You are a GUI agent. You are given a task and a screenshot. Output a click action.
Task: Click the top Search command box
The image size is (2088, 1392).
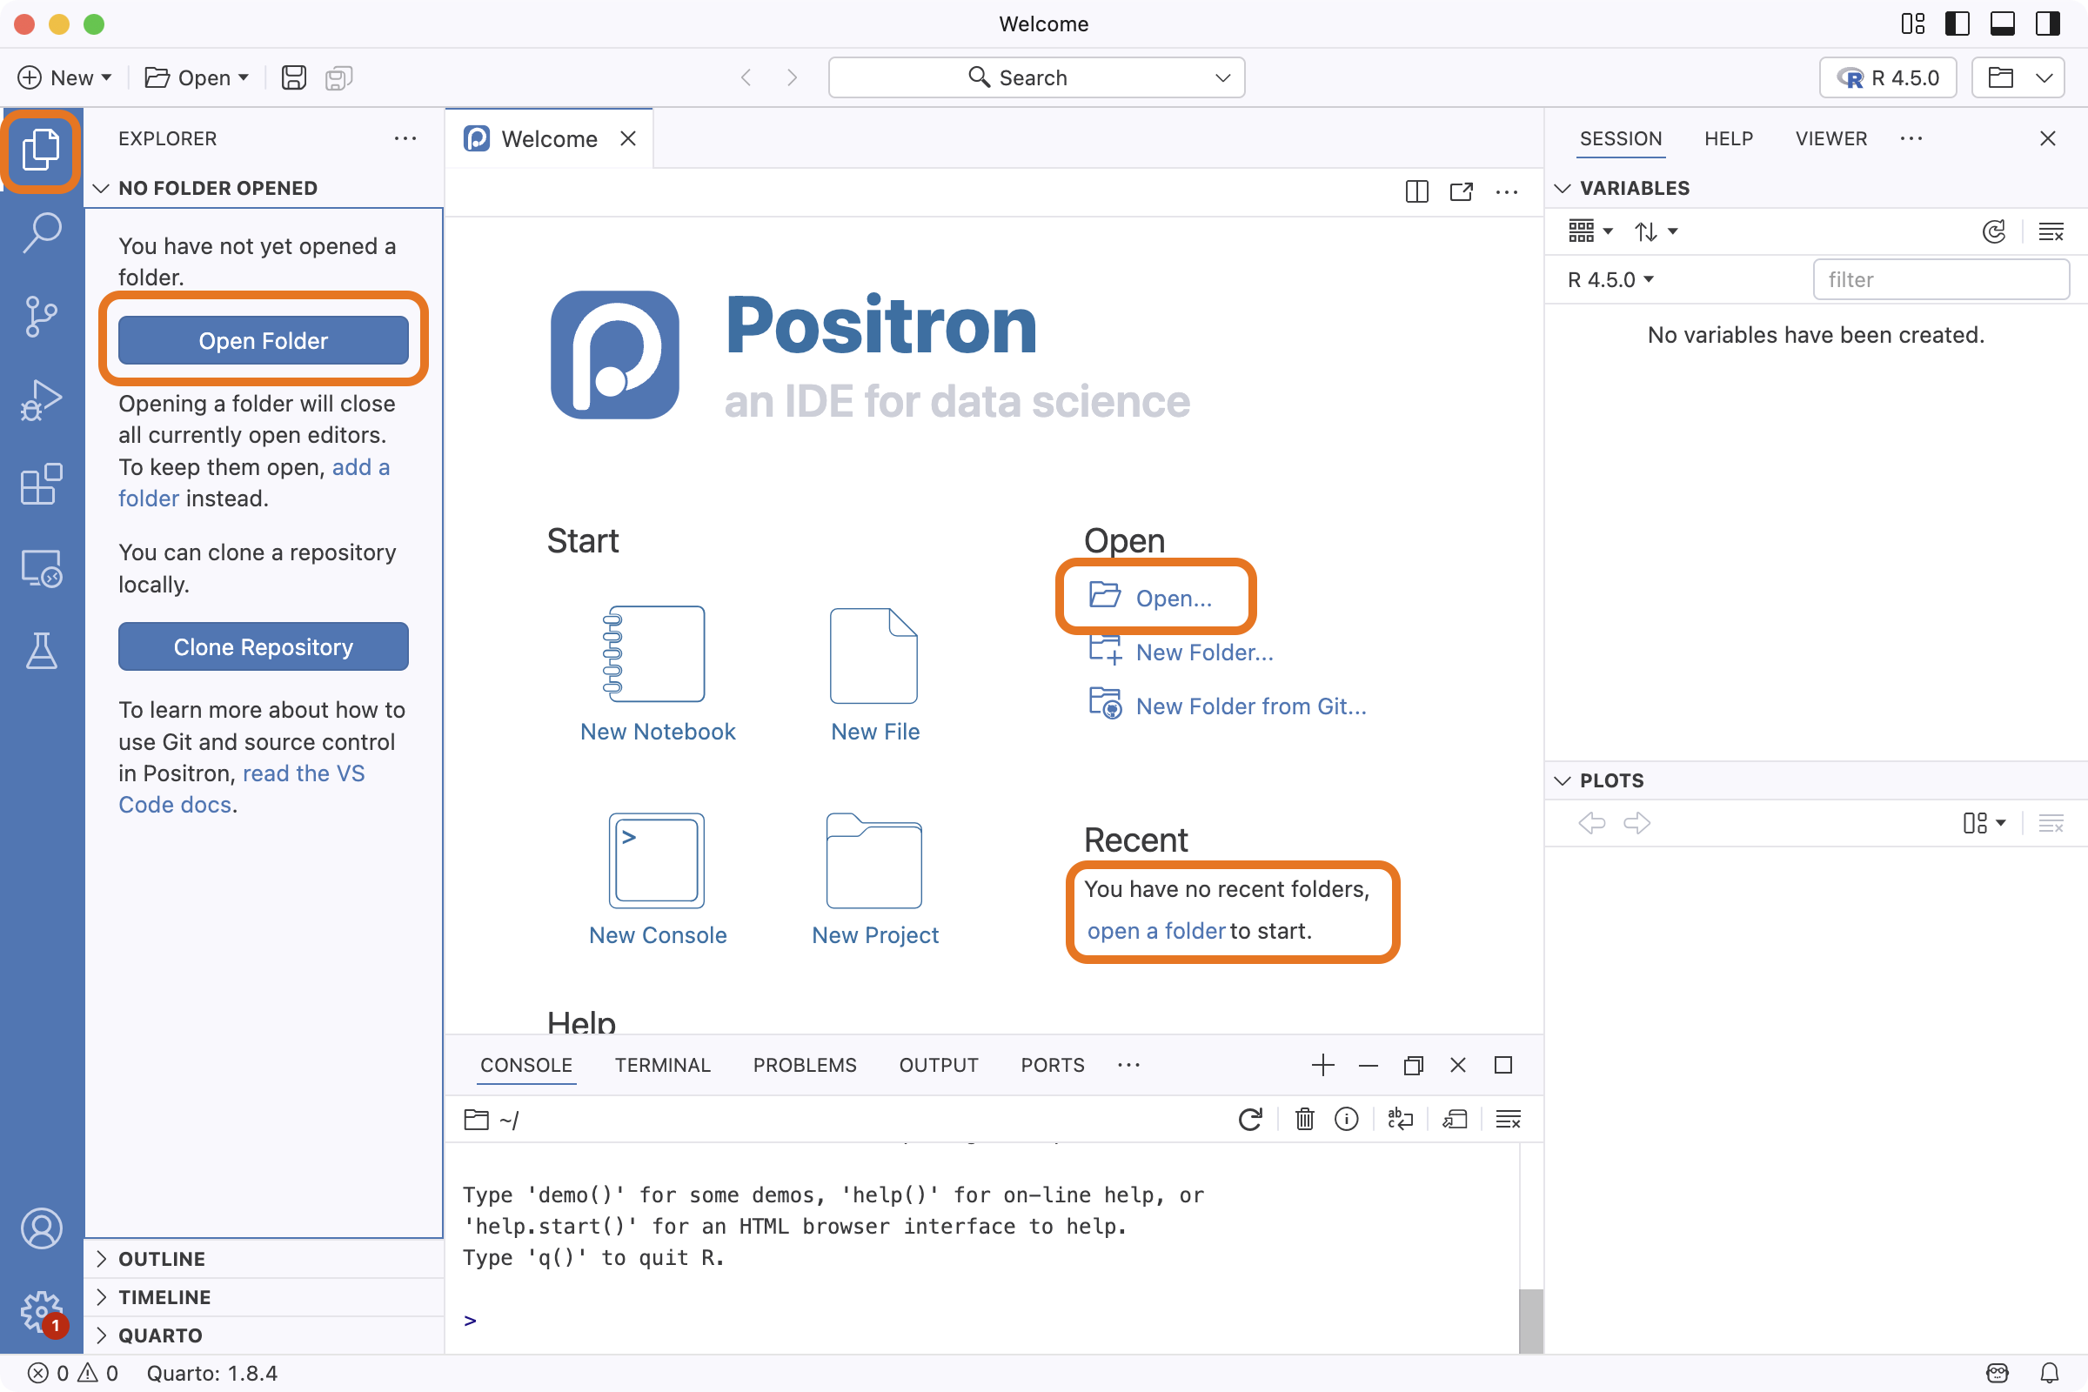click(1036, 78)
